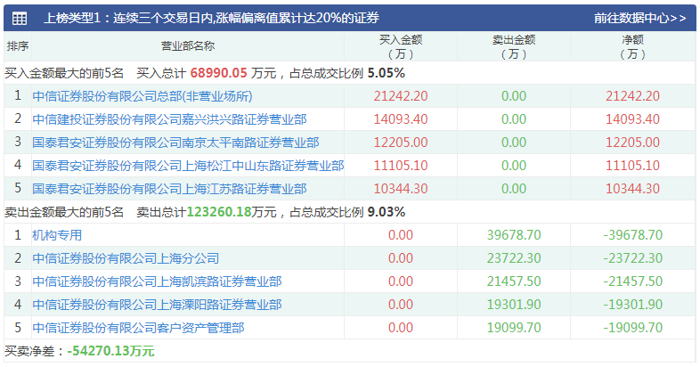Open 国泰君安证券上海松江中山东路证券营业部 link
700x367 pixels.
(188, 166)
